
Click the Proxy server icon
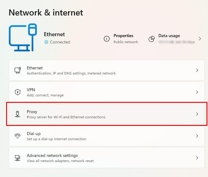(17, 114)
